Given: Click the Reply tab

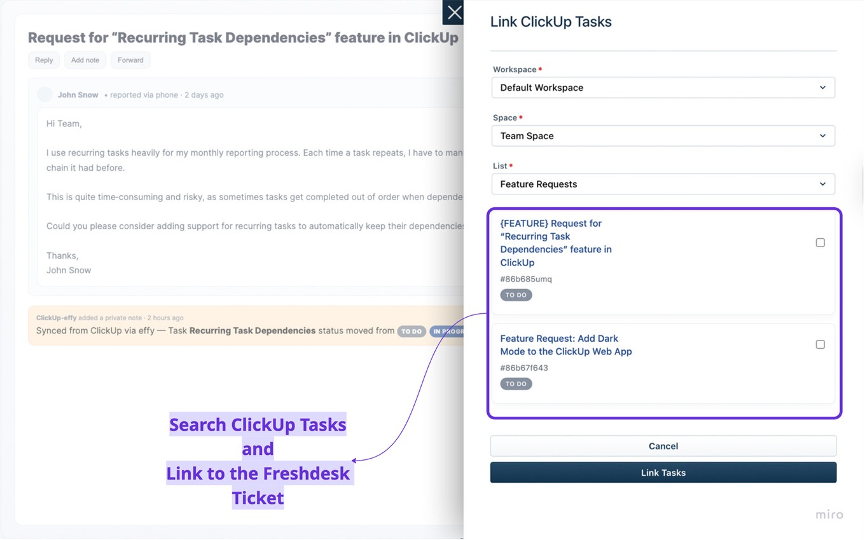Looking at the screenshot, I should pos(43,60).
